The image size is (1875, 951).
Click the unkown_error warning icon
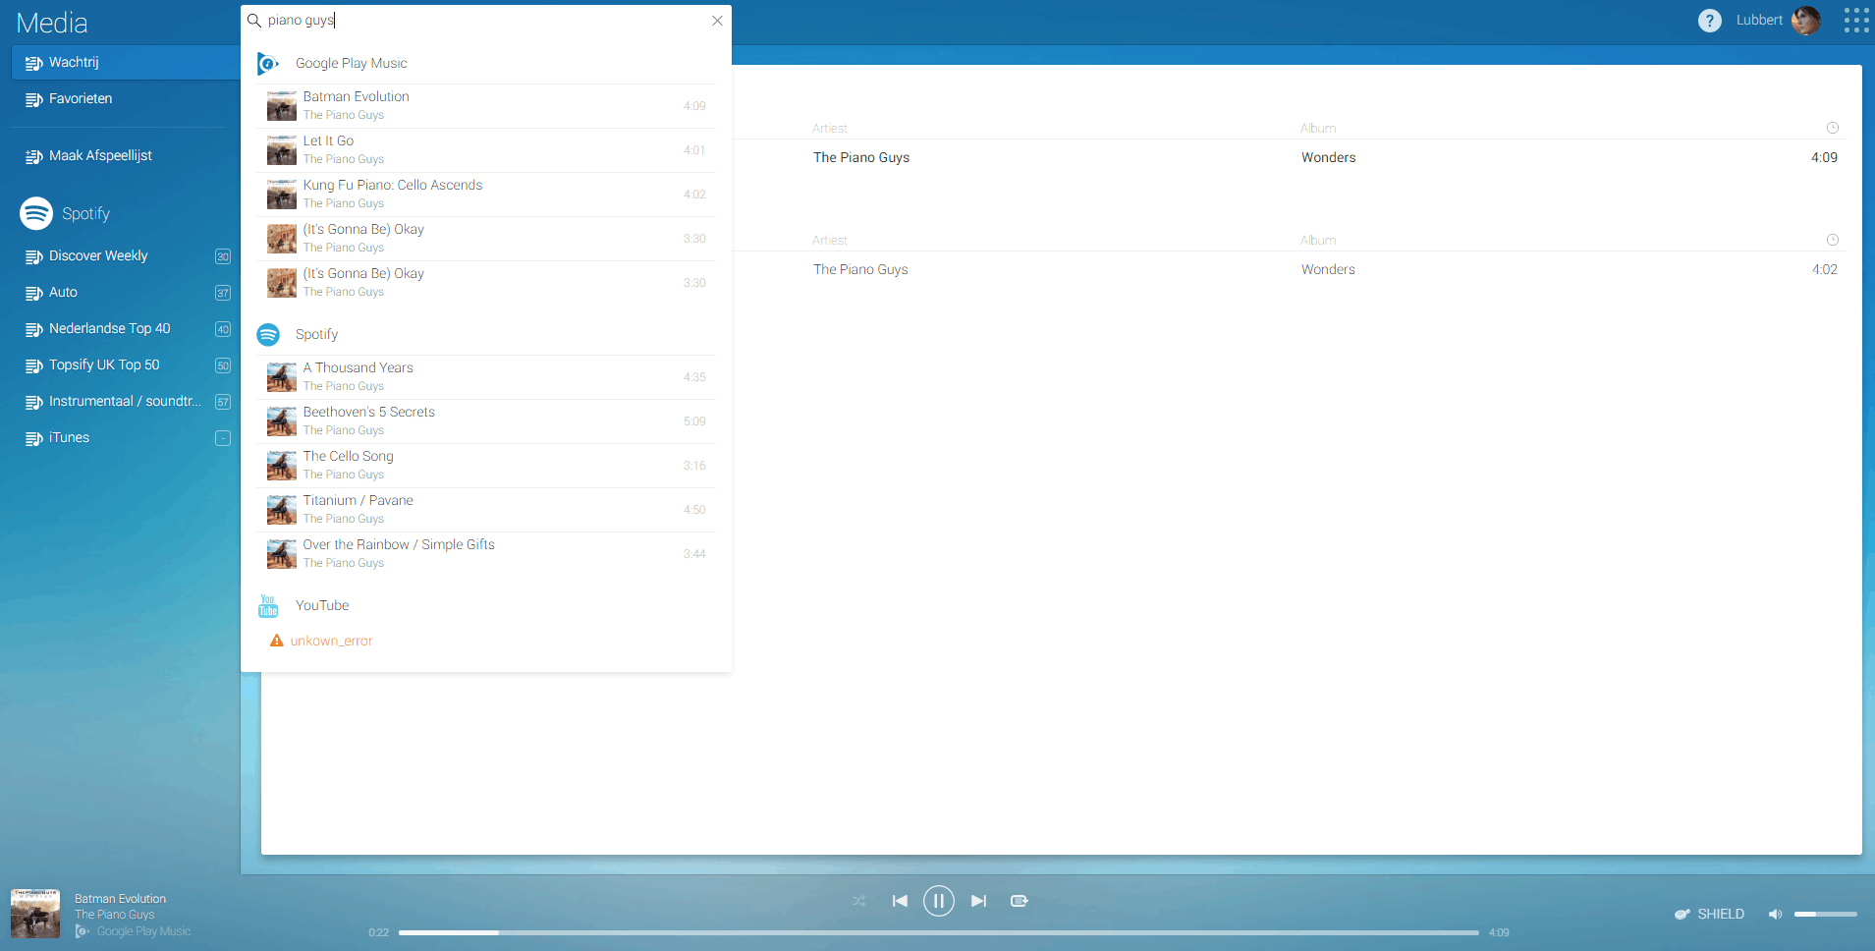[x=277, y=641]
